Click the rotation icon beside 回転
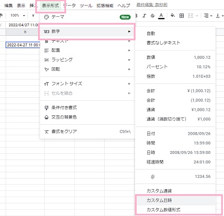The height and width of the screenshot is (216, 224). click(x=46, y=69)
